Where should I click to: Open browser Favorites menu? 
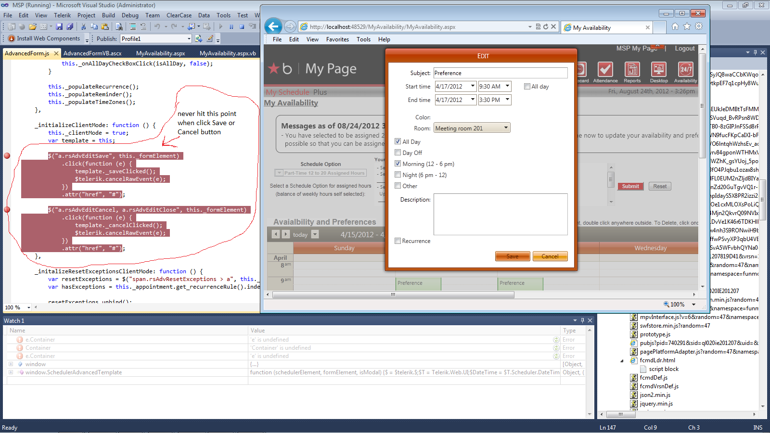pyautogui.click(x=337, y=39)
